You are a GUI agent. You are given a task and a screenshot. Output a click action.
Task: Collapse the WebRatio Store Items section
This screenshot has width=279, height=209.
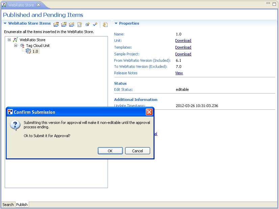tap(5, 23)
